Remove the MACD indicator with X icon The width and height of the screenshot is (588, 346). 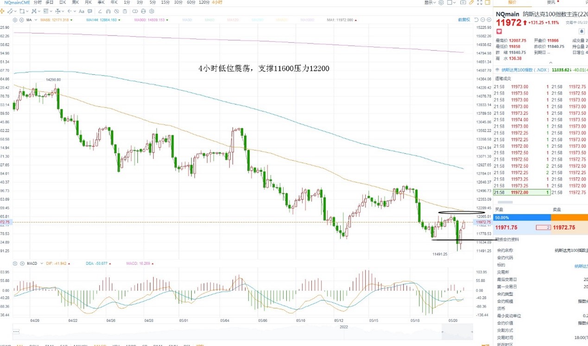[x=21, y=263]
